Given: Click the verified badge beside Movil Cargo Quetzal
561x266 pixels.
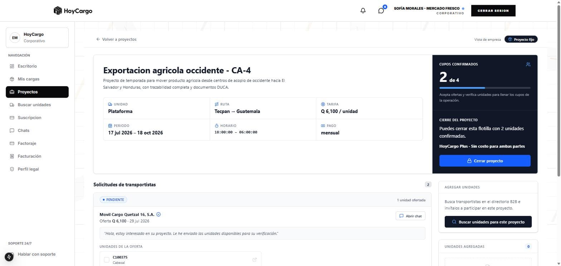Looking at the screenshot, I should point(159,215).
